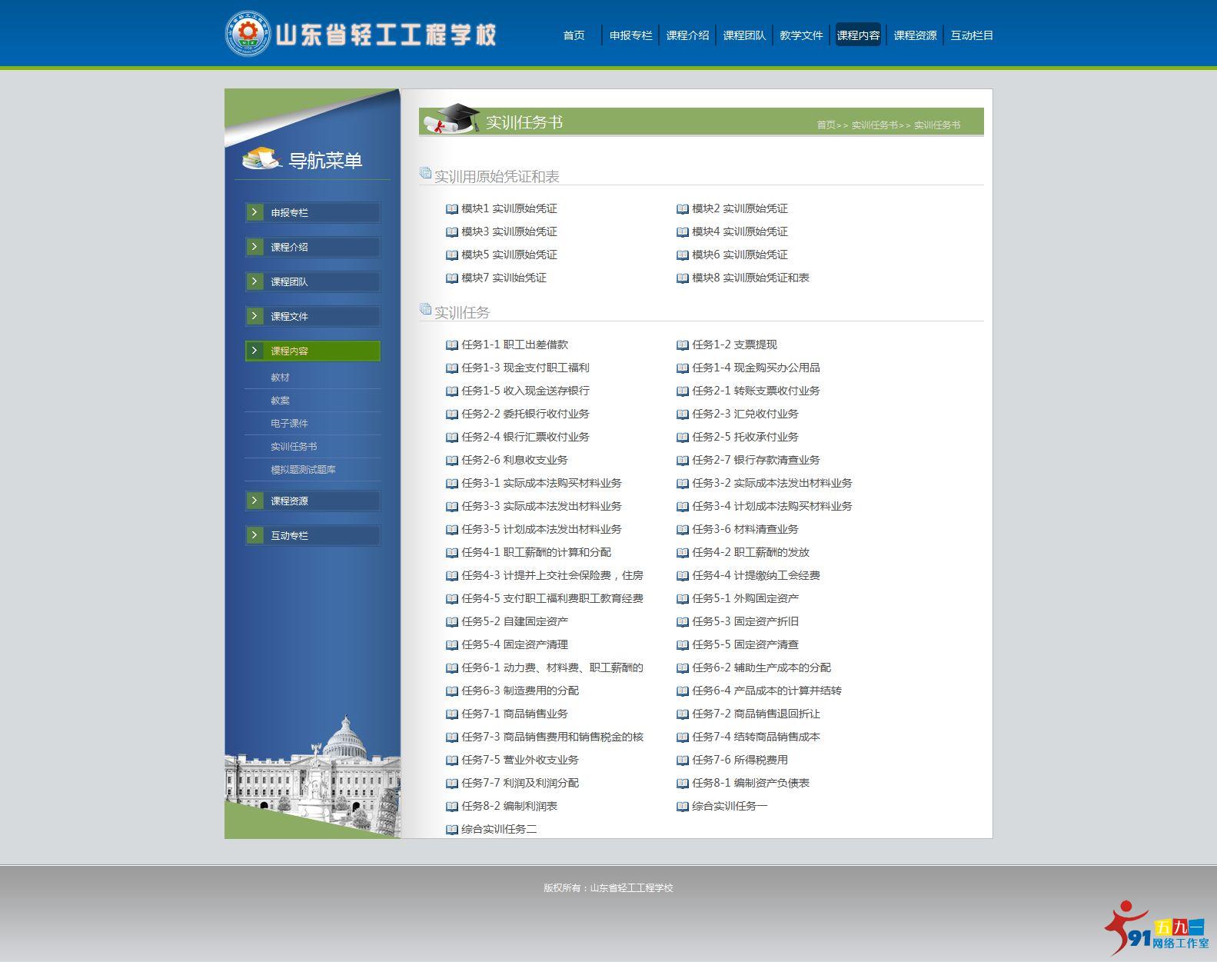Image resolution: width=1217 pixels, height=962 pixels.
Task: Open 课程介绍 in top navigation
Action: pyautogui.click(x=687, y=35)
